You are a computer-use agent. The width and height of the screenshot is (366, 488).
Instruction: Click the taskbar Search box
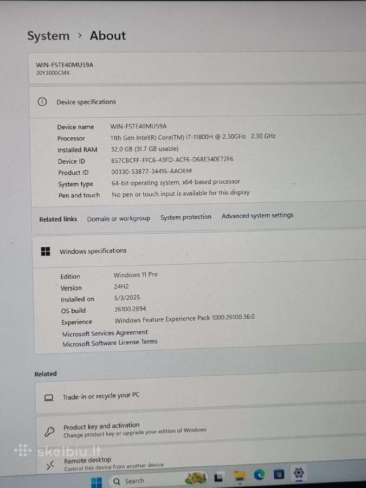click(158, 480)
